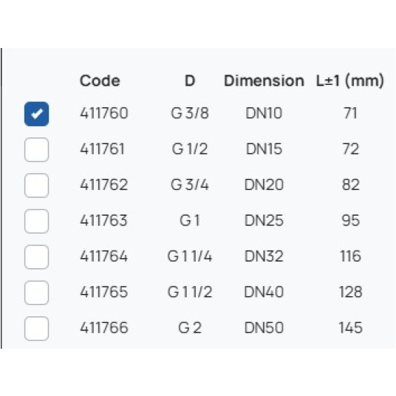
Task: Click the G 1 1/4 thread cell
Action: click(190, 256)
